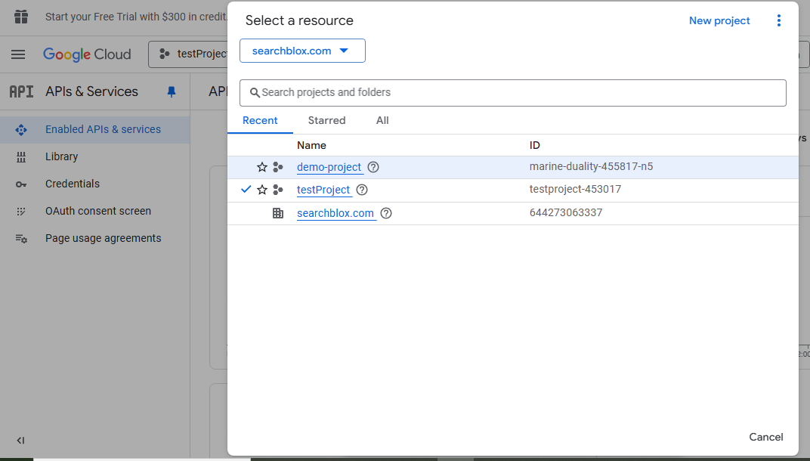810x461 pixels.
Task: Focus the Search projects and folders field
Action: (512, 92)
